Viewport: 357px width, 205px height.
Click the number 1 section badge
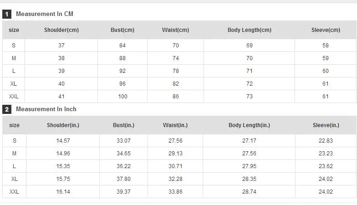pyautogui.click(x=6, y=14)
